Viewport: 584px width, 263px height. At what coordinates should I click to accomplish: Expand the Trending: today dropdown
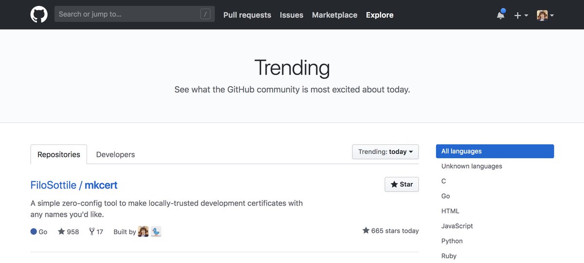click(x=385, y=151)
